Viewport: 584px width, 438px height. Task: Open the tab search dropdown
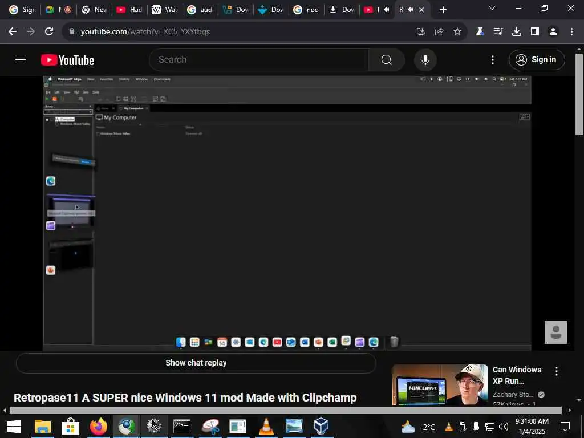[492, 8]
